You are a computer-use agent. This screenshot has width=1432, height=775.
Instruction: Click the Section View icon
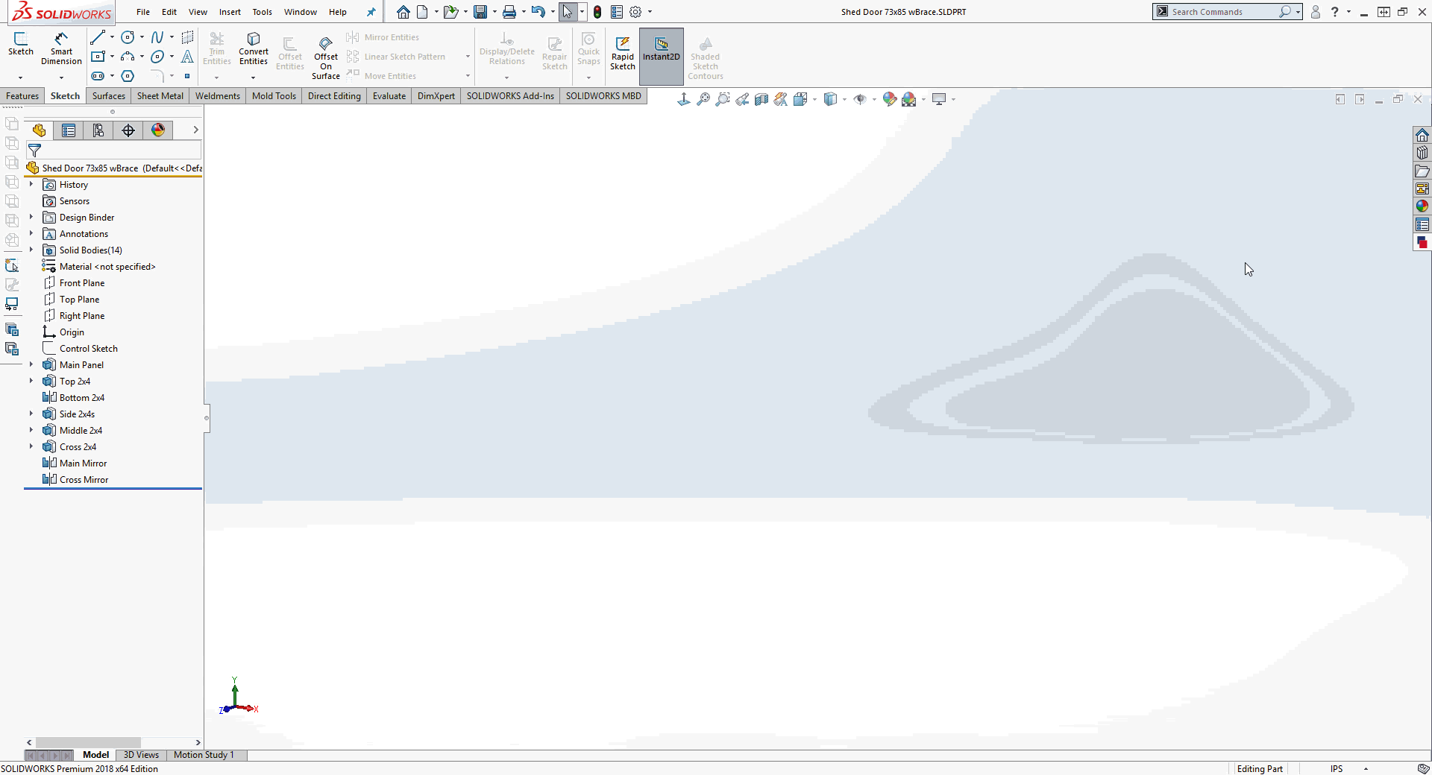click(x=761, y=99)
